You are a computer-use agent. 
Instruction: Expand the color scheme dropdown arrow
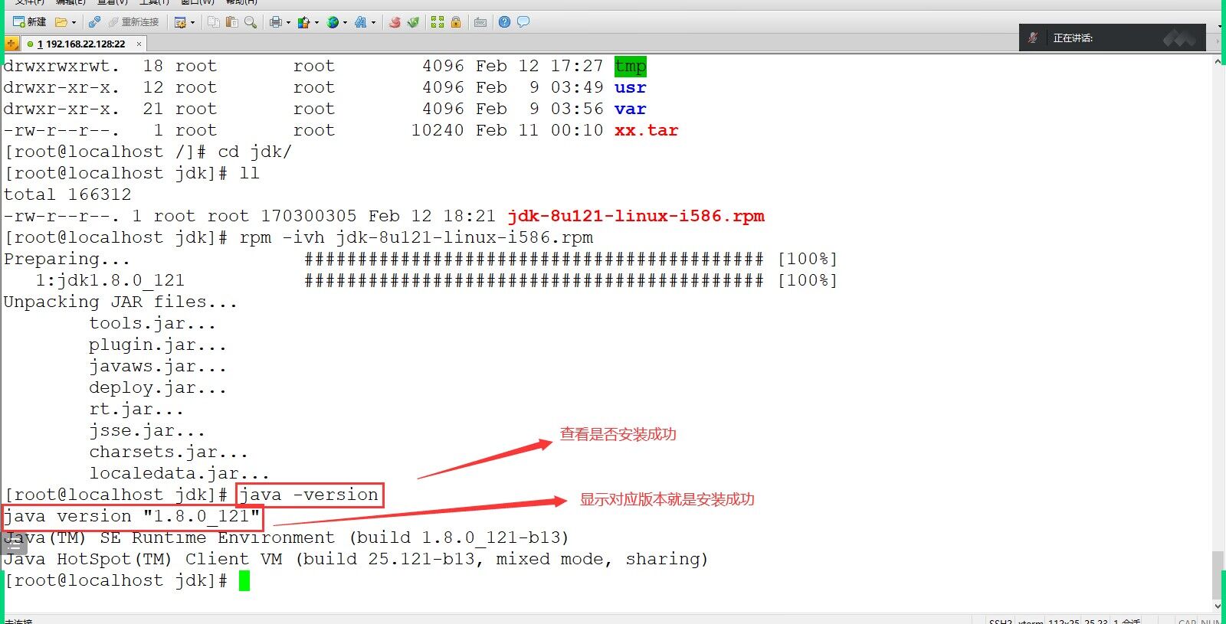coord(316,22)
